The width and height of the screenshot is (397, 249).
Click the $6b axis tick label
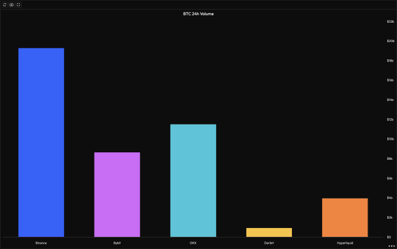pyautogui.click(x=389, y=178)
